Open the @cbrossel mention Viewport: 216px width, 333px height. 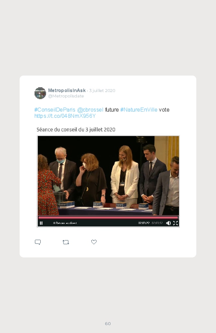[90, 109]
